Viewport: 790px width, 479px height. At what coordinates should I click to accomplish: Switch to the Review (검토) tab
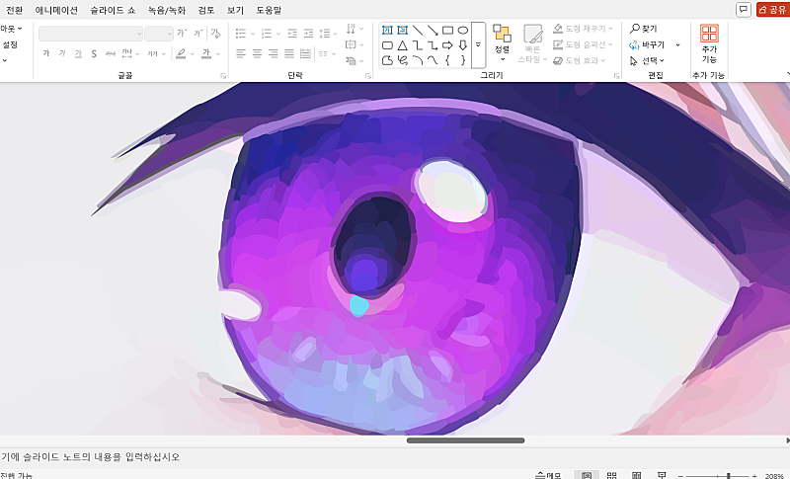[x=205, y=10]
